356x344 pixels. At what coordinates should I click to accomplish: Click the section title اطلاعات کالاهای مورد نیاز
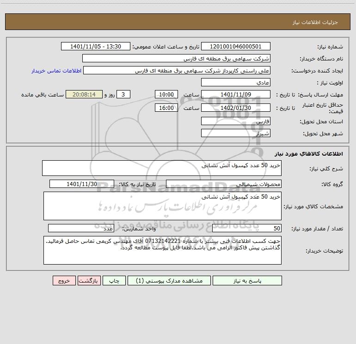pos(309,154)
